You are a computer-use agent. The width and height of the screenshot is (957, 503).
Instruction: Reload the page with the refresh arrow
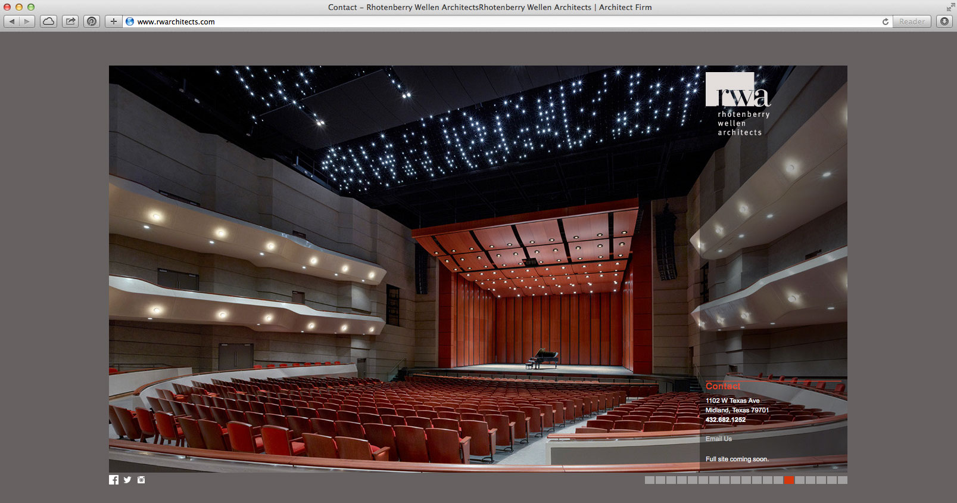pos(885,21)
